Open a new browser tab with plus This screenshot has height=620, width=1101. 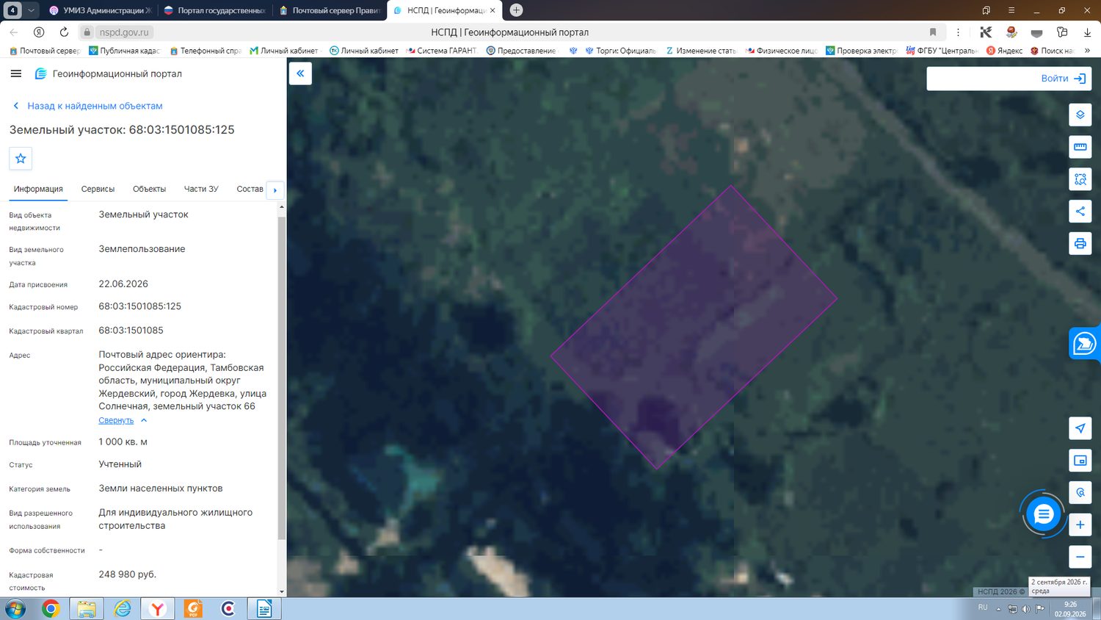coord(516,10)
